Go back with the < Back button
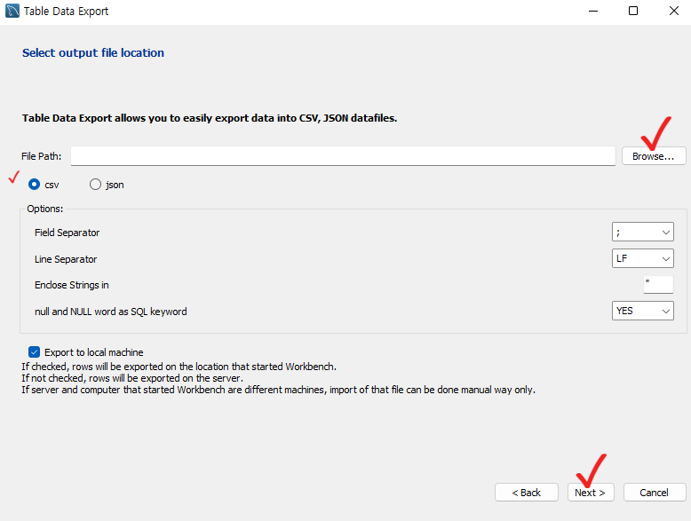Image resolution: width=691 pixels, height=521 pixels. coord(526,493)
